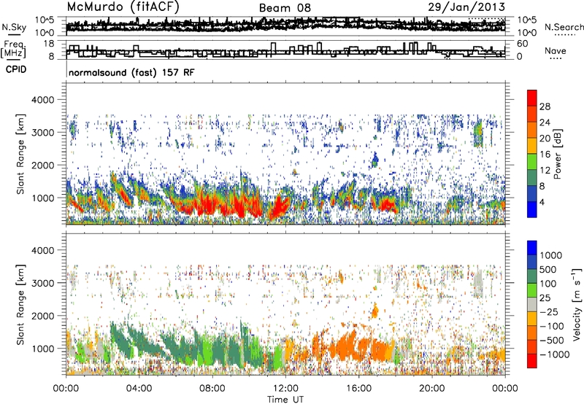Click the '16:00' time axis tick label
This screenshot has height=404, width=584.
358,389
